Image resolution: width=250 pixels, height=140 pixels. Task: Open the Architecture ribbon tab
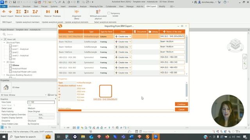coord(14,6)
